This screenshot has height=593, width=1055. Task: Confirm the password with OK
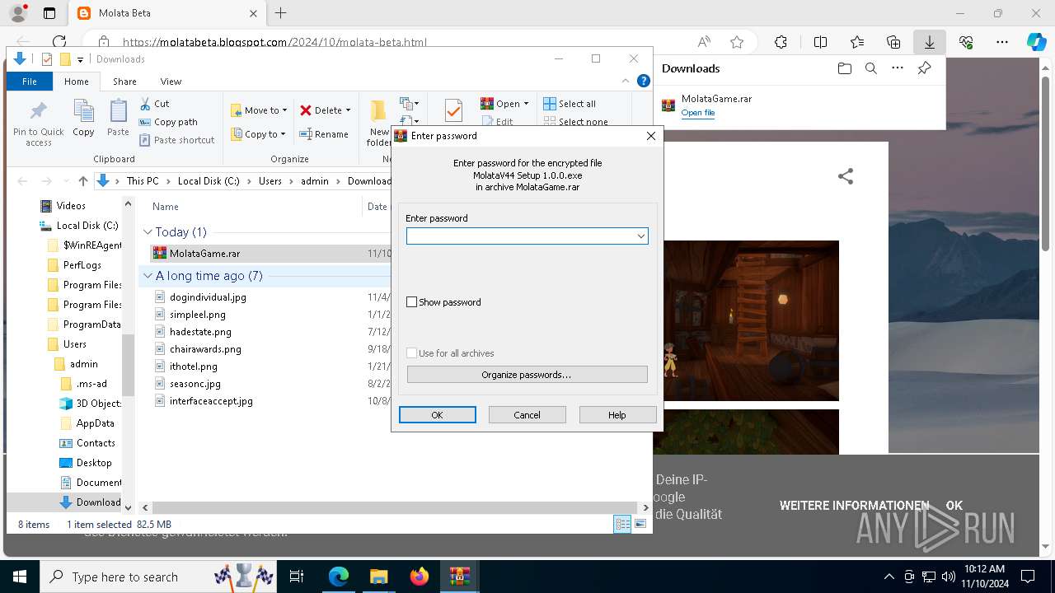click(x=438, y=415)
